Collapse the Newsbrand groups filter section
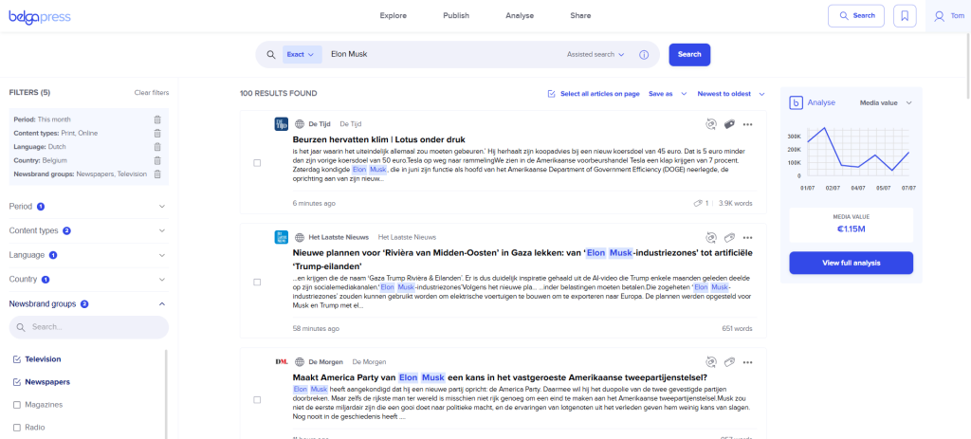 [x=88, y=304]
